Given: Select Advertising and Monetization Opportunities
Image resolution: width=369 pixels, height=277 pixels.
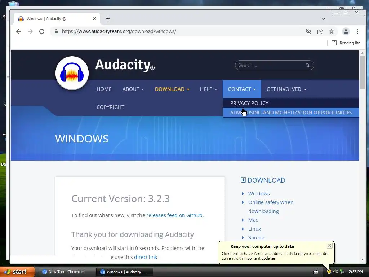Looking at the screenshot, I should click(x=291, y=113).
